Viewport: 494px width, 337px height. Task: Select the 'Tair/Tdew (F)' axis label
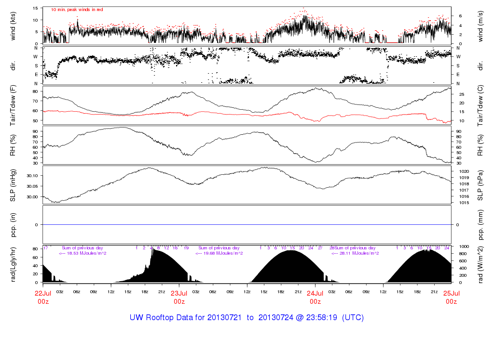tap(13, 105)
